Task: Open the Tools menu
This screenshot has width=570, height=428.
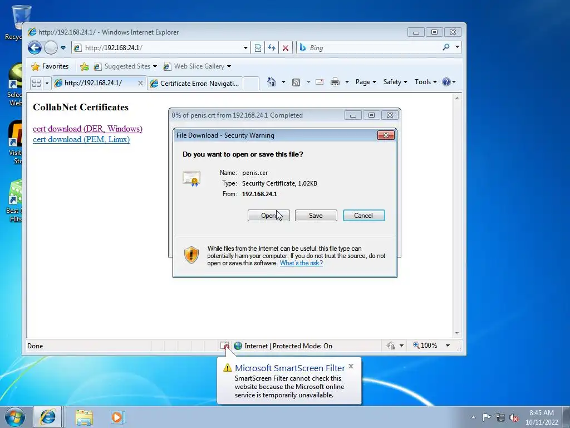Action: pyautogui.click(x=426, y=82)
